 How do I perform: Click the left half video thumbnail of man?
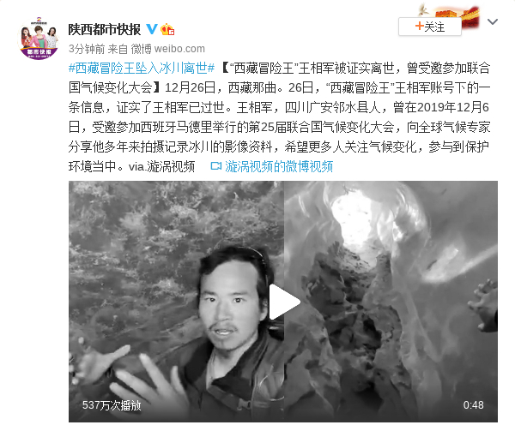pyautogui.click(x=176, y=302)
